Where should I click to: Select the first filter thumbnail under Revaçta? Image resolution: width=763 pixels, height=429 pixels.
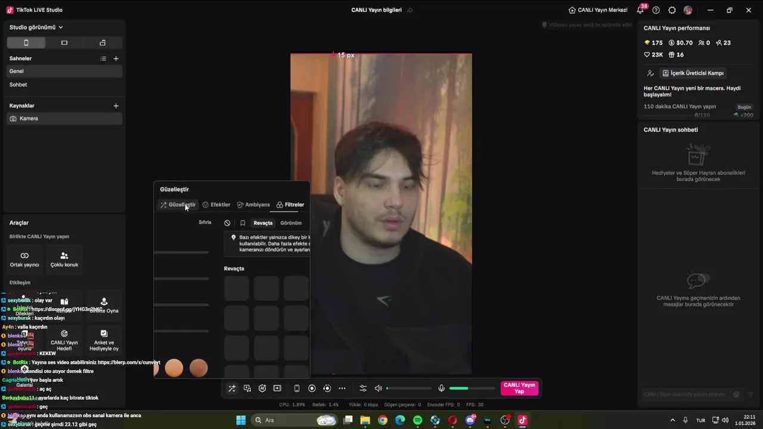point(237,288)
